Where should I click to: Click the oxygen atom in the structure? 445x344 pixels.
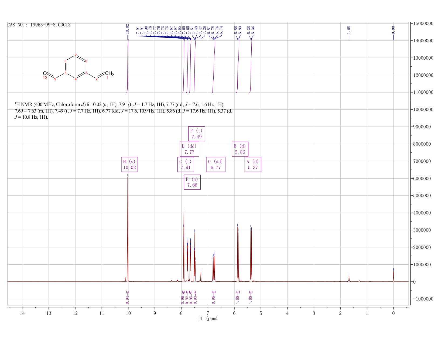tap(45, 73)
